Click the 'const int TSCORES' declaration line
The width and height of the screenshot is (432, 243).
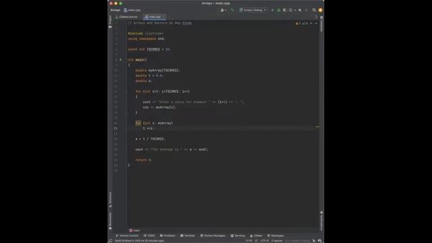tap(149, 49)
